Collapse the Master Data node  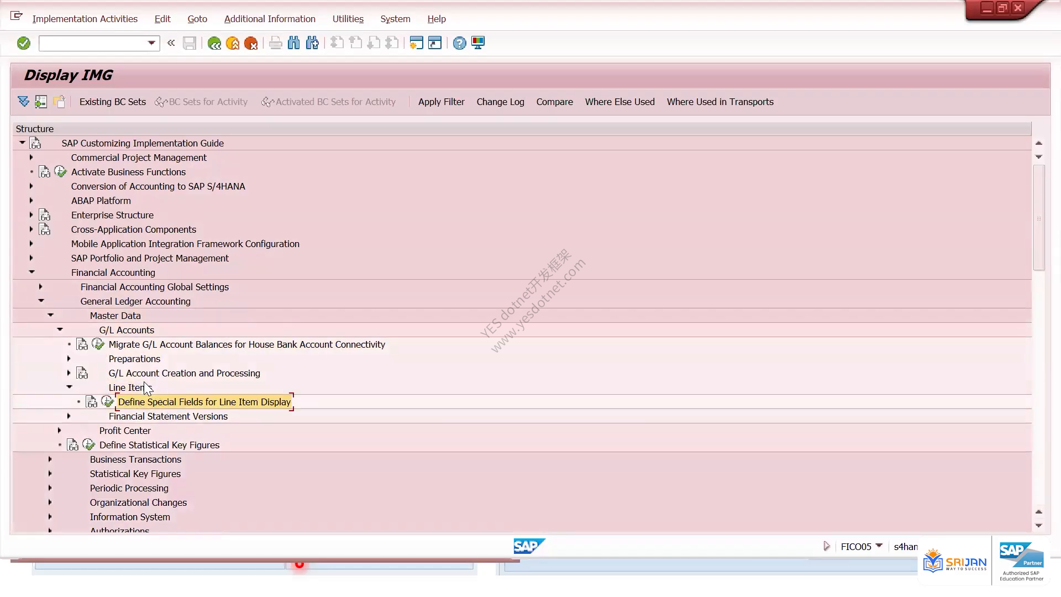pyautogui.click(x=50, y=315)
